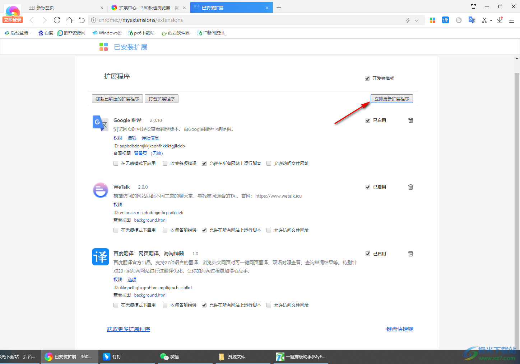Open WeTalk background.html link
The width and height of the screenshot is (520, 364).
tap(150, 220)
